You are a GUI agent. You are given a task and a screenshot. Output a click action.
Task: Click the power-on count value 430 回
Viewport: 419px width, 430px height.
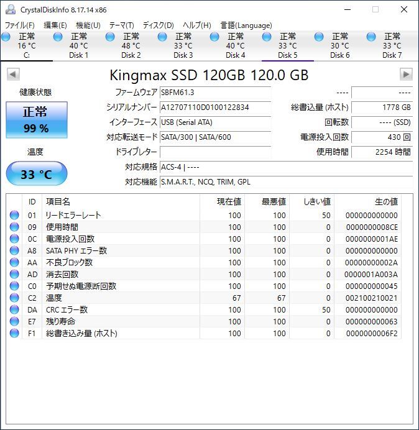382,137
